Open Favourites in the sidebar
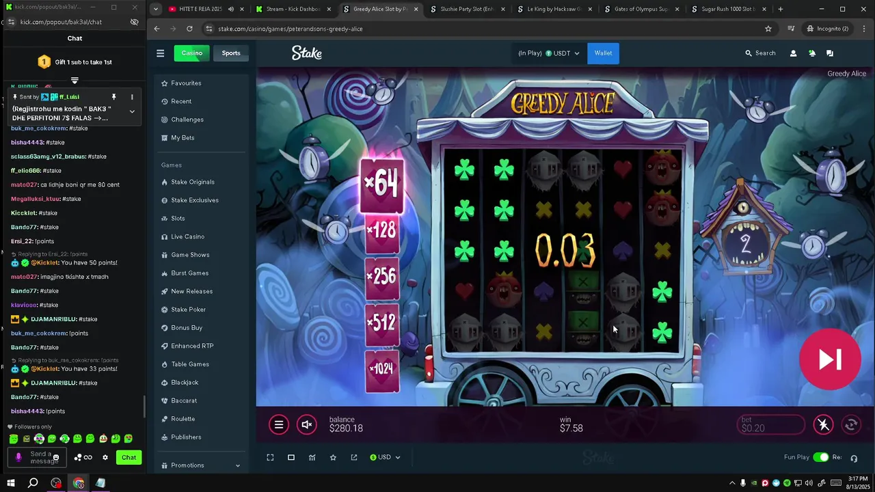Viewport: 875px width, 492px height. pos(181,83)
